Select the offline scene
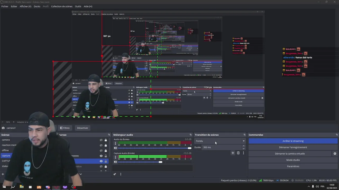This screenshot has width=339, height=190. (x=5, y=150)
